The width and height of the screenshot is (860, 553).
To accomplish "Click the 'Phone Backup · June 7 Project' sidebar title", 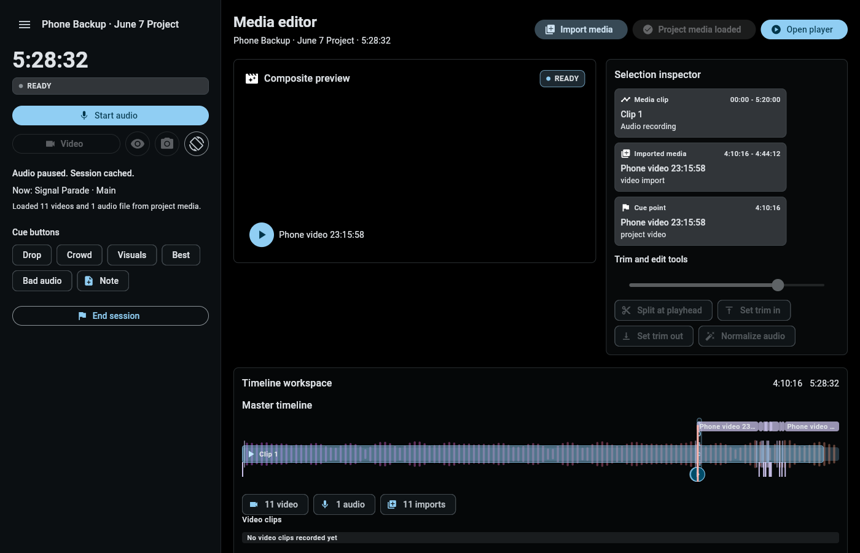I will pyautogui.click(x=111, y=25).
